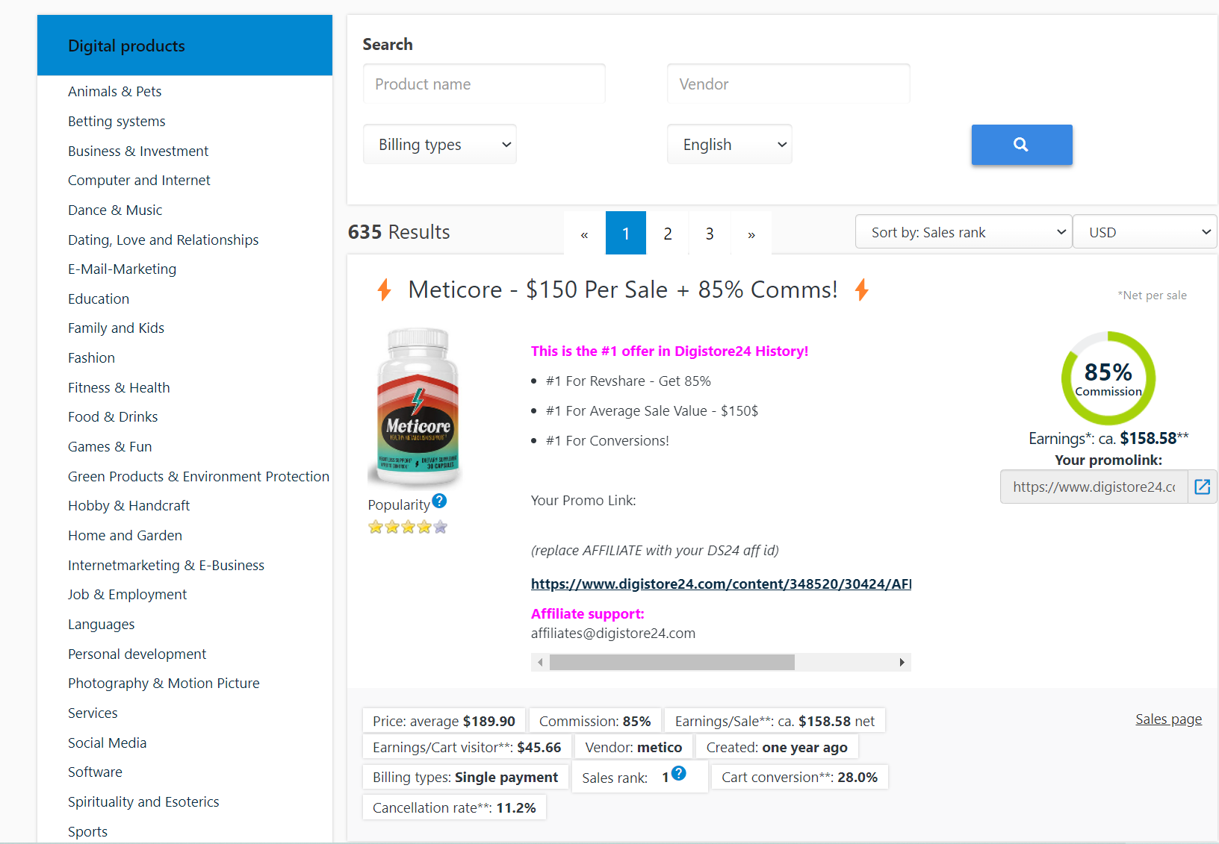This screenshot has width=1219, height=844.
Task: Open the Software category
Action: 95,772
